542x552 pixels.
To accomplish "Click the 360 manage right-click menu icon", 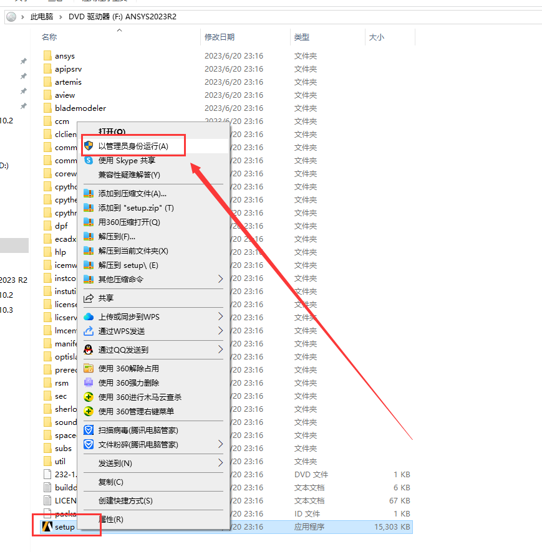I will (89, 411).
